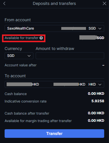This screenshot has height=143, width=109.
Task: Expand the chevron beside HKD in To account
Action: (x=100, y=84)
